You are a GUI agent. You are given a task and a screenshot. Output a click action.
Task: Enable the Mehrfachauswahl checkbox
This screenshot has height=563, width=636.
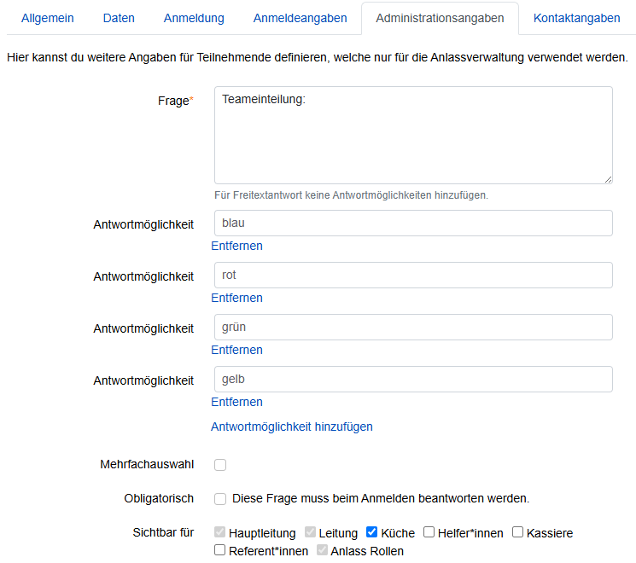[x=220, y=465]
